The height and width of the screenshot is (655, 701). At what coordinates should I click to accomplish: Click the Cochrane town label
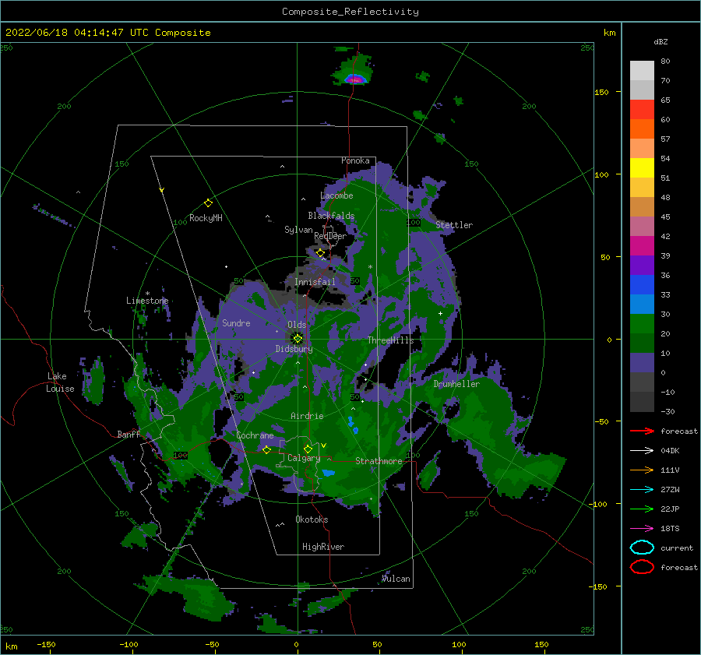[x=255, y=435]
